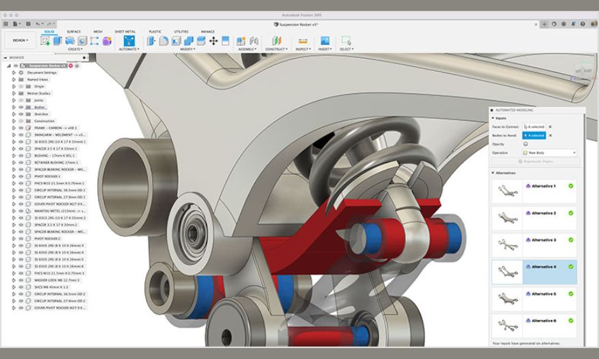This screenshot has height=359, width=599.
Task: Select the Insert image icon
Action: click(324, 41)
